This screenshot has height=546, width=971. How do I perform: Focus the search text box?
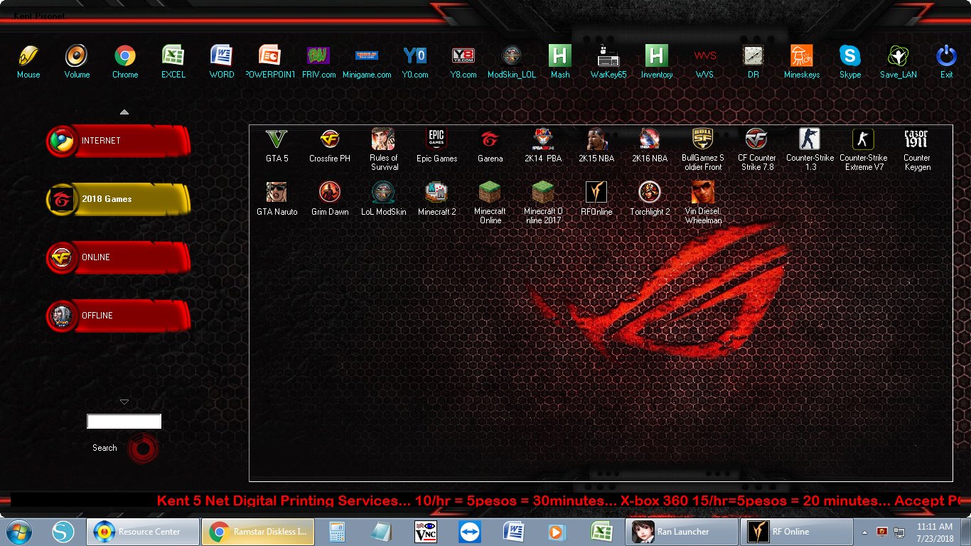pos(124,422)
